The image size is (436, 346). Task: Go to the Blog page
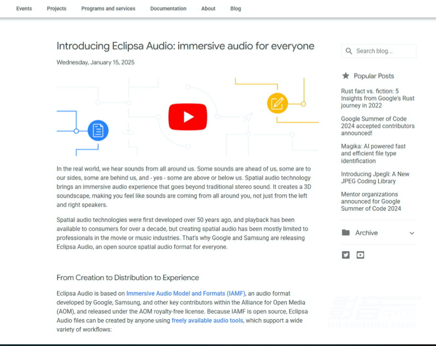[235, 9]
